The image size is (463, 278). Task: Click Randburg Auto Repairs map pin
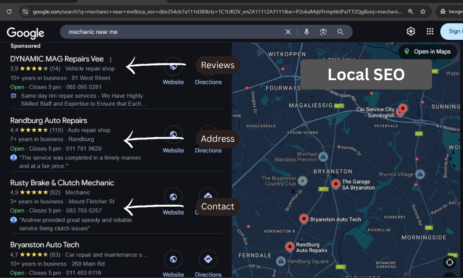290,246
